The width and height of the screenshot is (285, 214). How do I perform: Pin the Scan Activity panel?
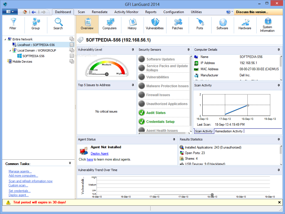279,85
